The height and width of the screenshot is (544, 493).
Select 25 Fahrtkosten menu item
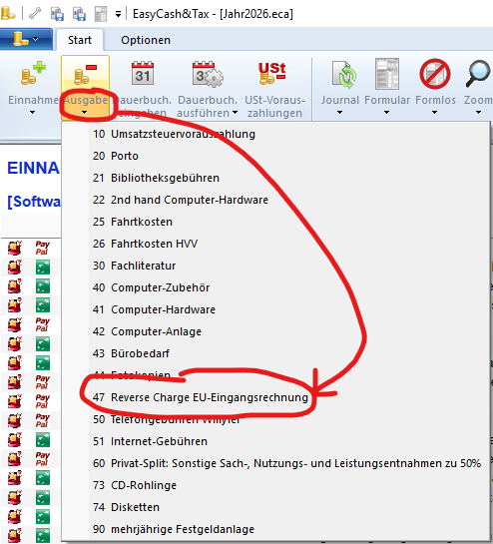coord(275,222)
